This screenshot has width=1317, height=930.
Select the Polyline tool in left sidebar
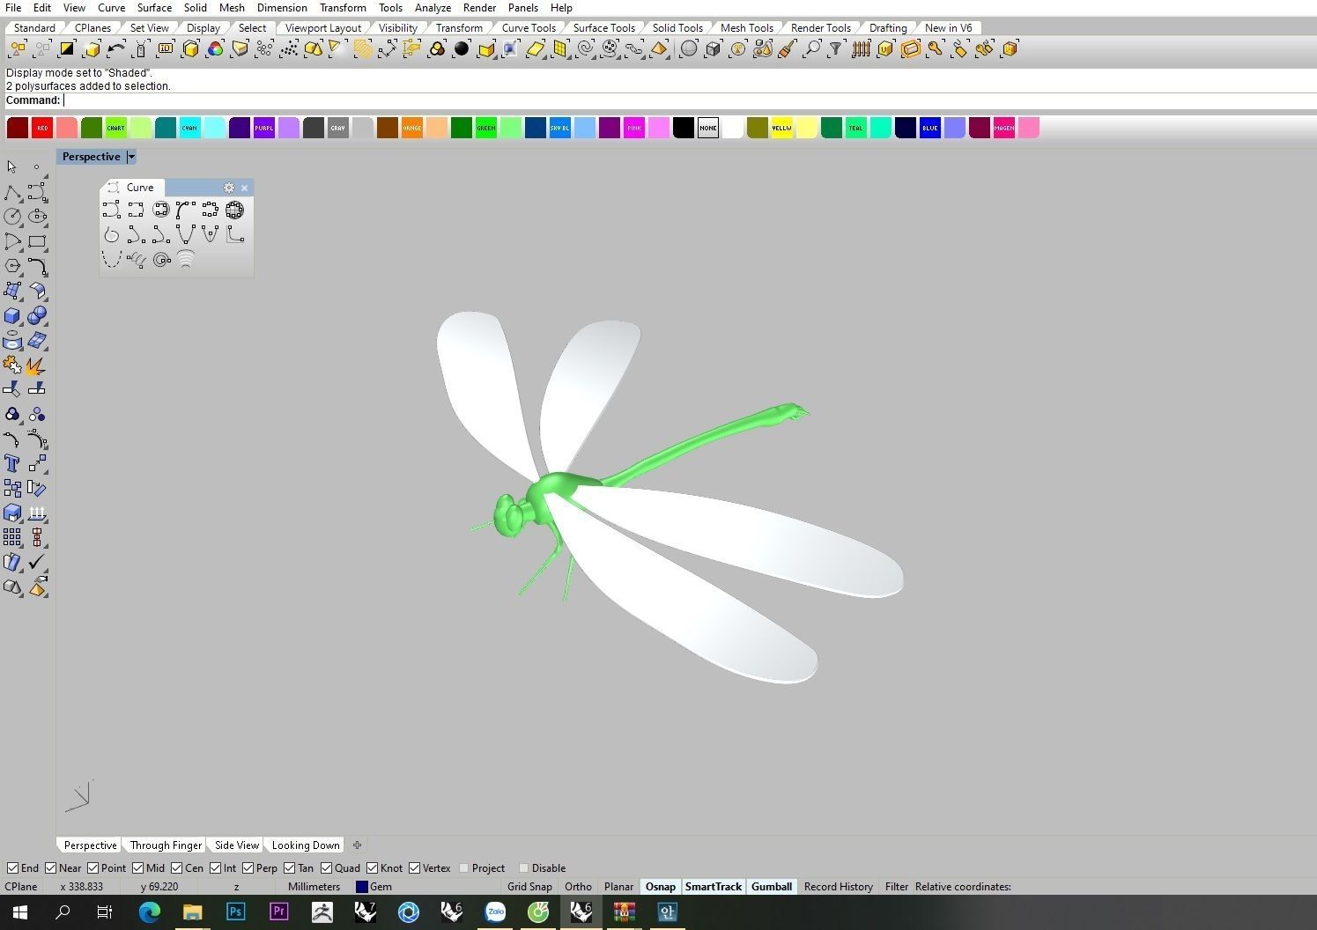11,192
